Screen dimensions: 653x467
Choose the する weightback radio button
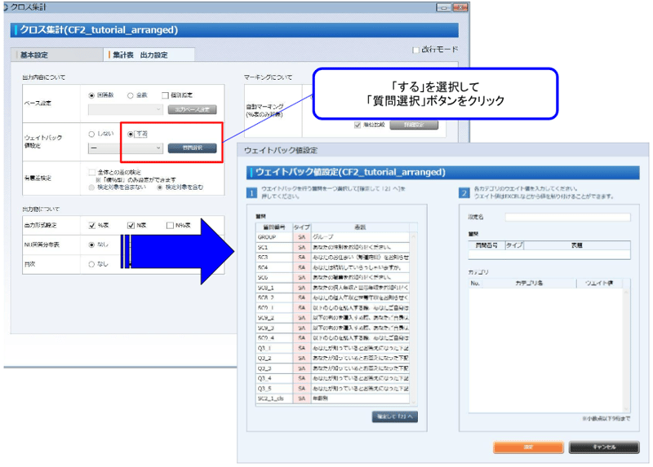[131, 134]
